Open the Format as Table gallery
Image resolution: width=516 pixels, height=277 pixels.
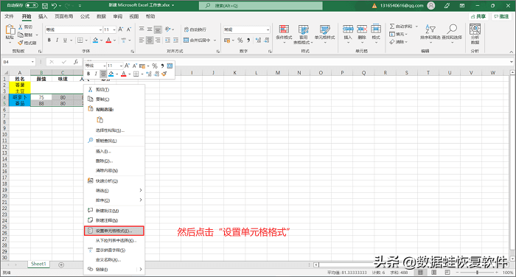[x=303, y=34]
